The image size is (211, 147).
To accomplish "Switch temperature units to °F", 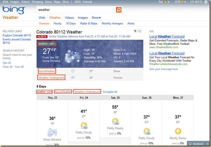I will 135,31.
